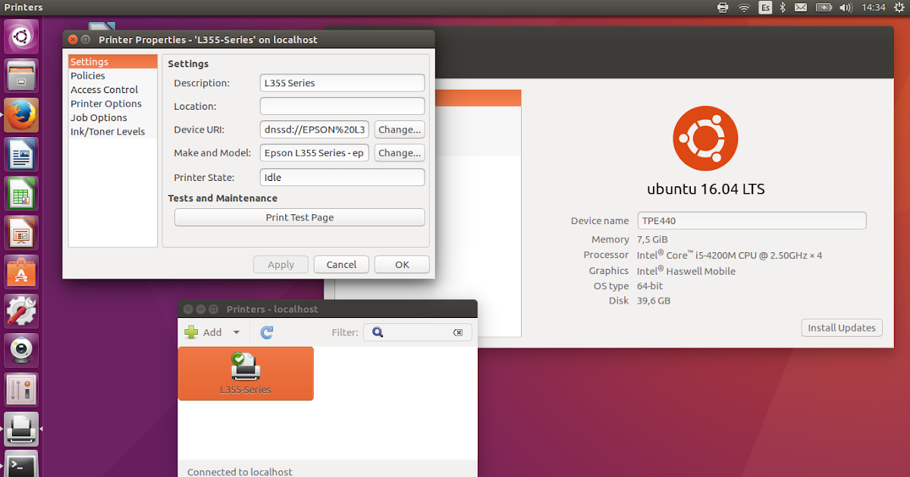Click Install Updates in Details window
The image size is (910, 477).
[x=842, y=328]
